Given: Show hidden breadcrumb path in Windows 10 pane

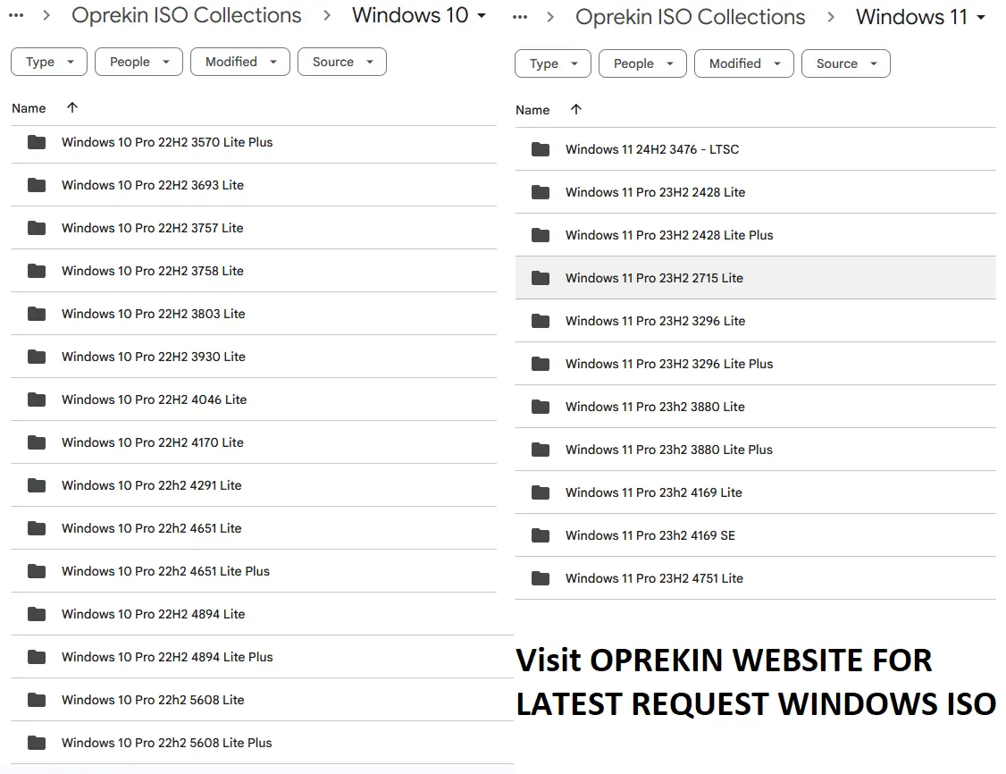Looking at the screenshot, I should [16, 15].
